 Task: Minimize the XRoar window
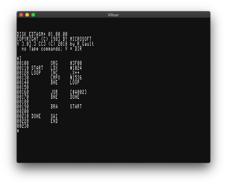27,15
